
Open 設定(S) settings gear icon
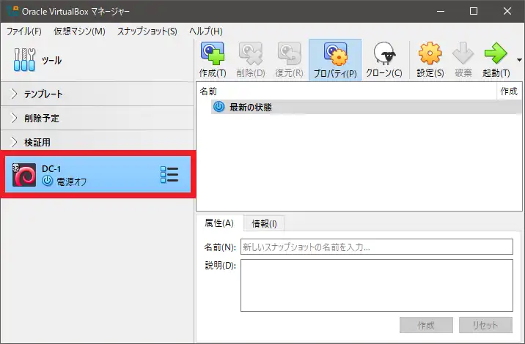[430, 53]
